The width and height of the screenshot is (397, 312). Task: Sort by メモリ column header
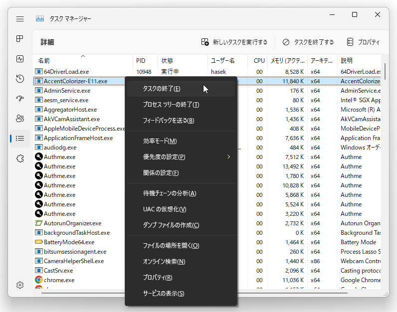287,60
